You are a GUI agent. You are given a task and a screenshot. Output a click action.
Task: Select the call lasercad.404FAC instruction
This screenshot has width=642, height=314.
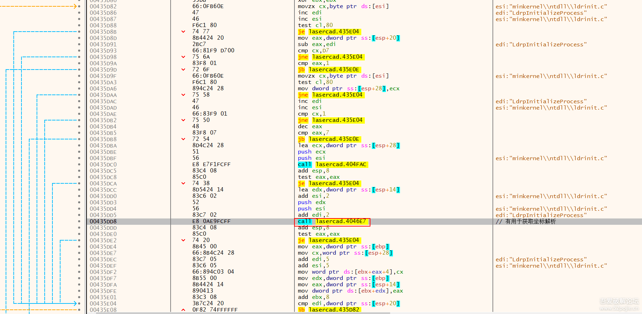tap(332, 164)
